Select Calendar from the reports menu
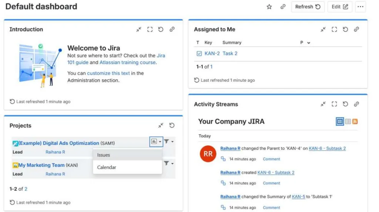Screen dimensions: 379x212 tap(107, 167)
